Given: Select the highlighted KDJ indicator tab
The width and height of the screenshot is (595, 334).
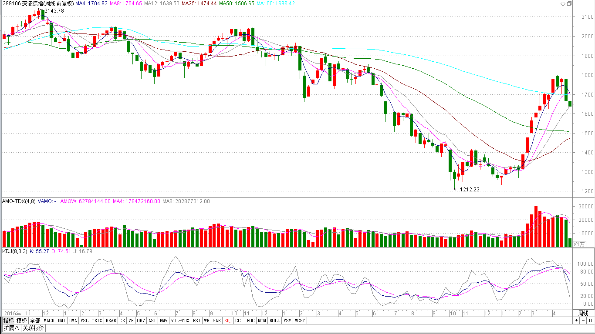Looking at the screenshot, I should pos(228,321).
